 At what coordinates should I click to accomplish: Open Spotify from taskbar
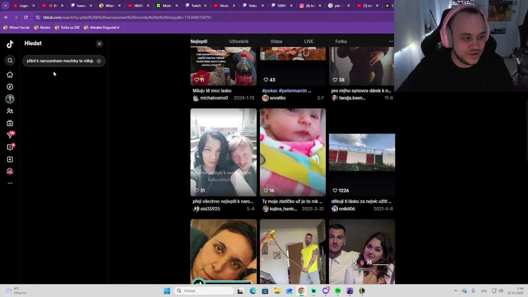tap(338, 291)
